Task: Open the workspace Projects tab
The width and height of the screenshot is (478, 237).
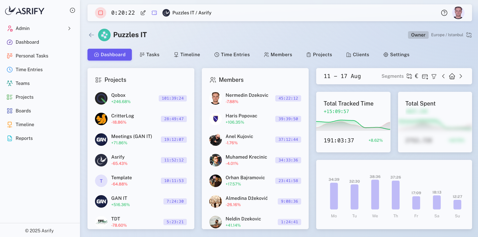Action: coord(319,55)
